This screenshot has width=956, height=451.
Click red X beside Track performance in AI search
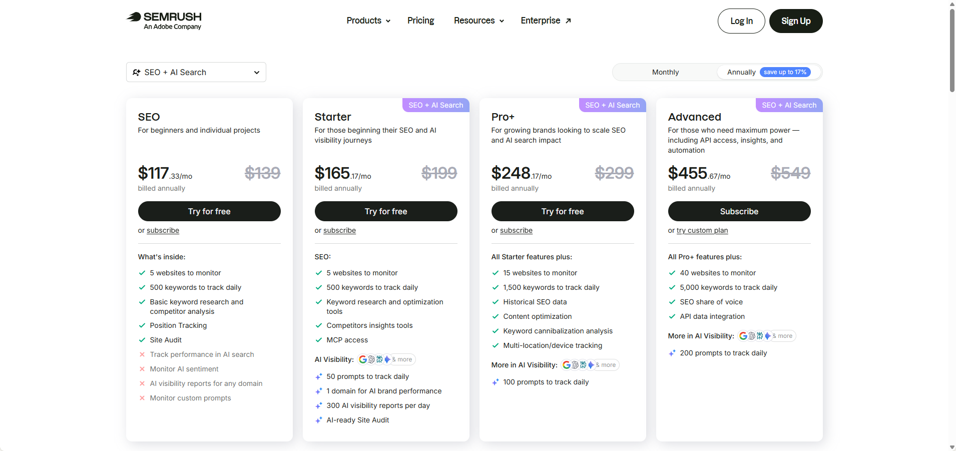142,354
